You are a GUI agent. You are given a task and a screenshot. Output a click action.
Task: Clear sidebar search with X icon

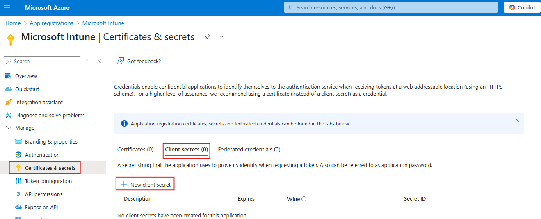click(x=87, y=61)
